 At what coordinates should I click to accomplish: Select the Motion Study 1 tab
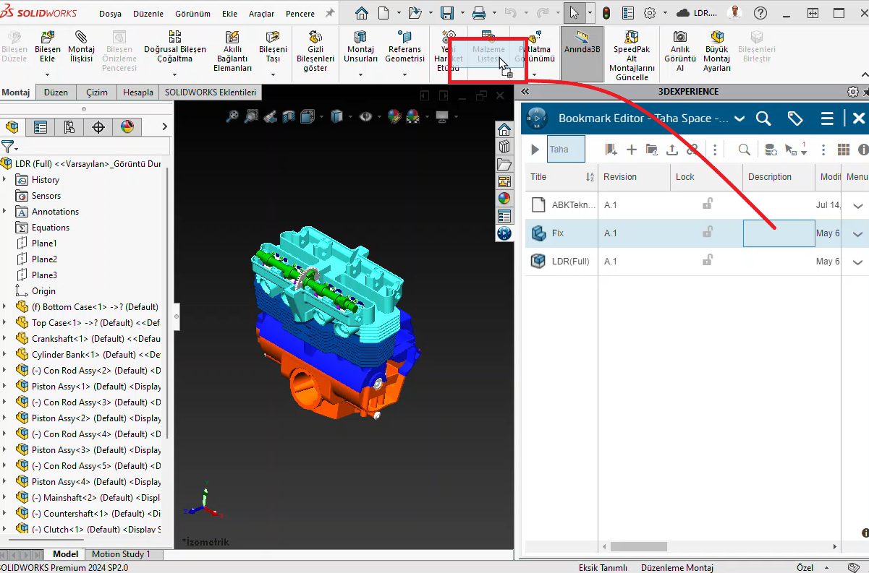click(121, 554)
